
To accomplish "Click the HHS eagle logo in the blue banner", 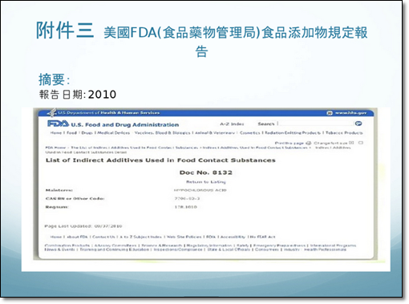I will [x=52, y=113].
